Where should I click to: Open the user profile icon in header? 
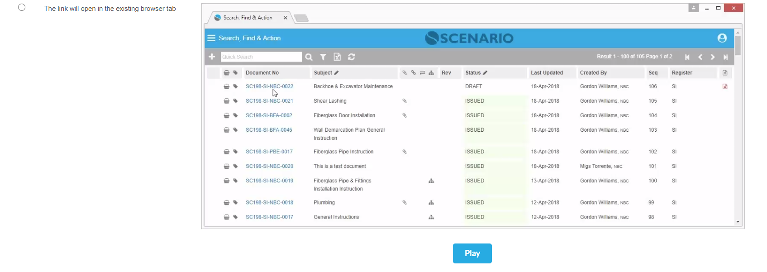click(722, 38)
